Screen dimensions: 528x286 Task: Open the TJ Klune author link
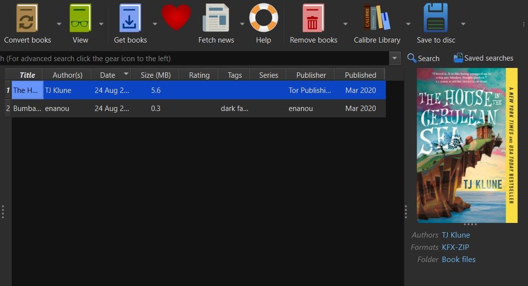click(456, 235)
